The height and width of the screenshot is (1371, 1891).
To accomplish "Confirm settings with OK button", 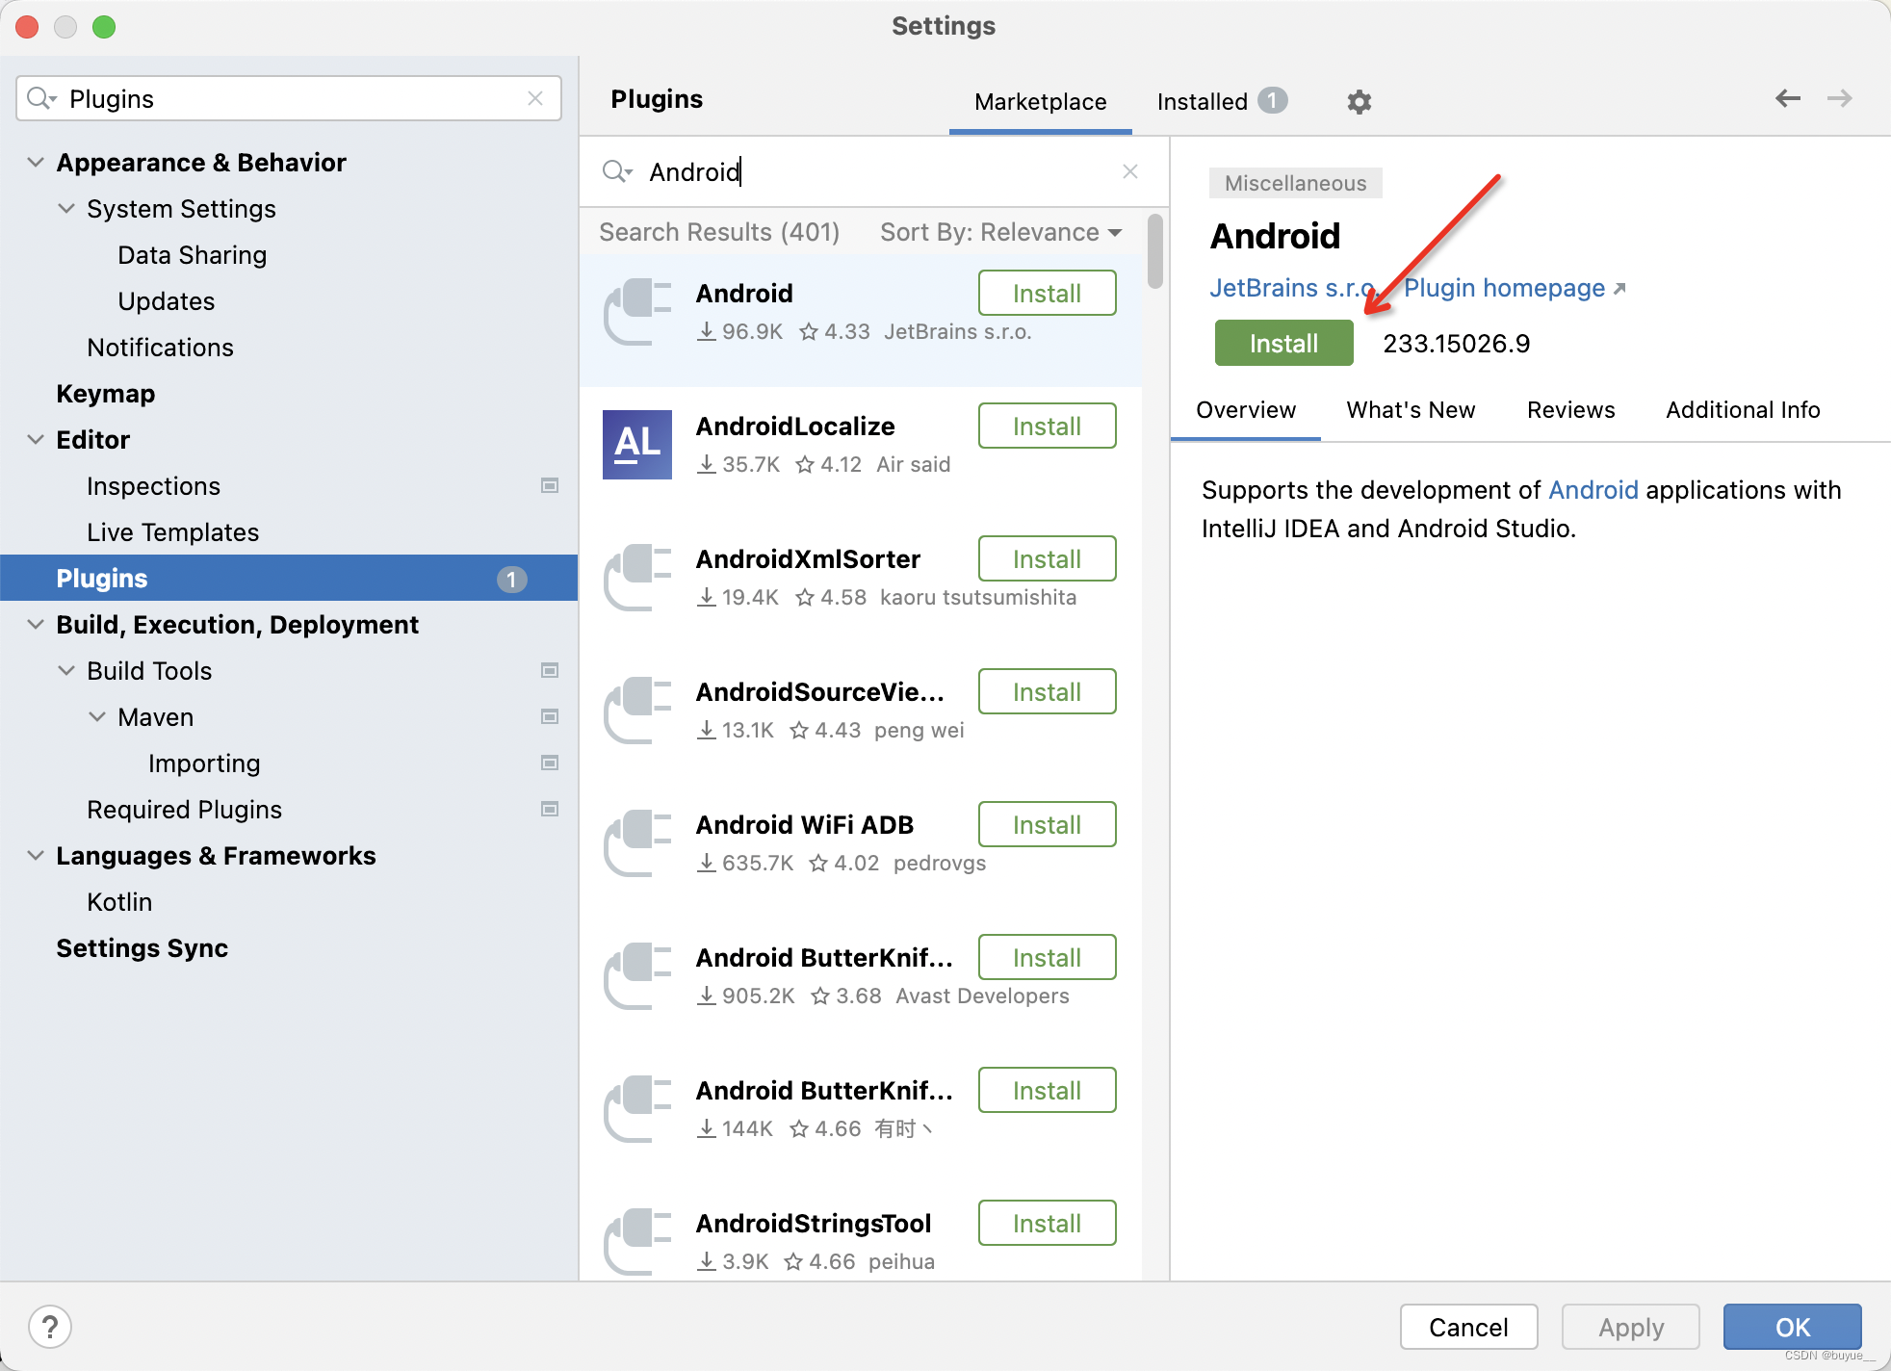I will 1792,1328.
